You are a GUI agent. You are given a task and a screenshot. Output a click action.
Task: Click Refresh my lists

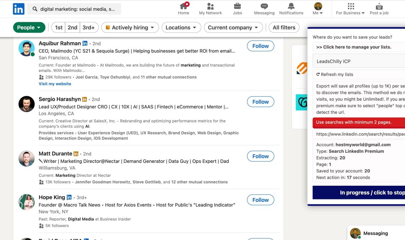[x=335, y=74]
